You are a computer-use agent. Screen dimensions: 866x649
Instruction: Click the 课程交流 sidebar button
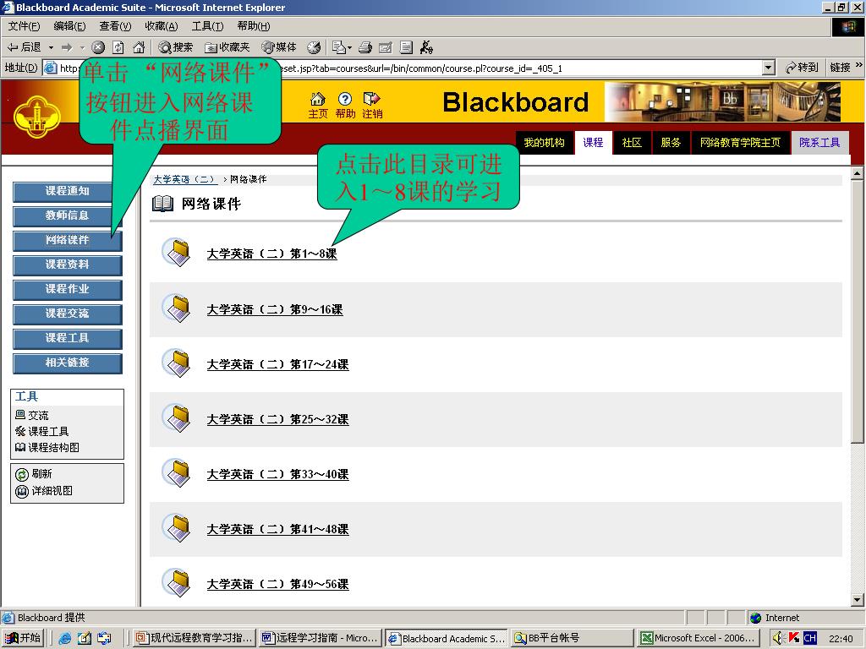[68, 314]
